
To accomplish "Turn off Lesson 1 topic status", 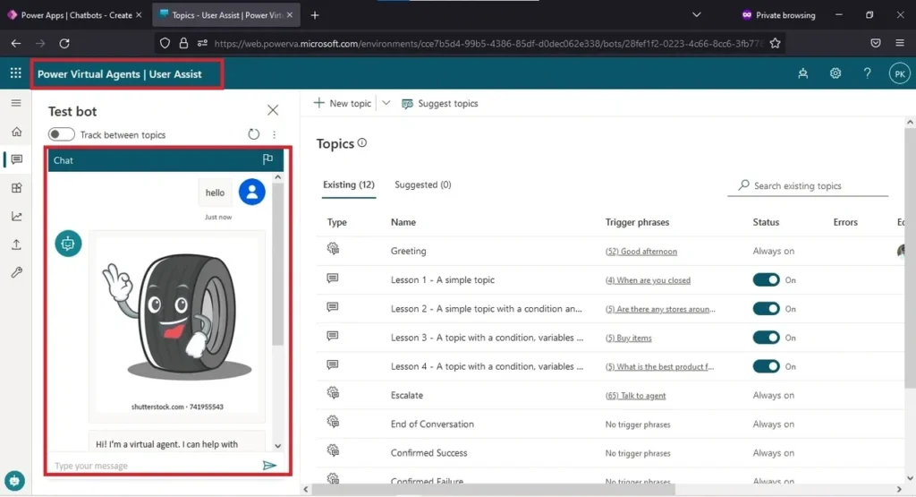I will [766, 280].
